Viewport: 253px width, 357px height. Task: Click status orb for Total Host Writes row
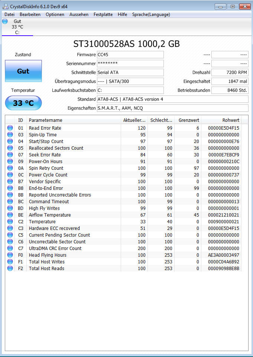10,262
